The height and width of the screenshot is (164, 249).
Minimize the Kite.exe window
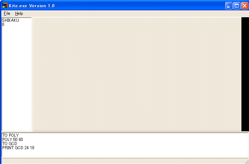[x=229, y=6]
